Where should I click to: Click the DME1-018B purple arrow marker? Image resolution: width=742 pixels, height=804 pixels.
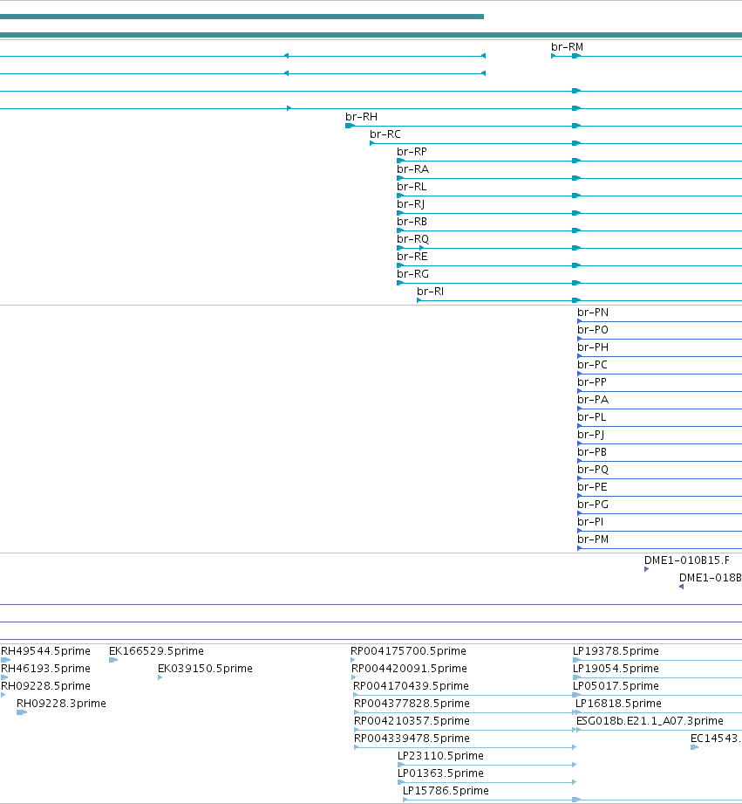click(x=682, y=587)
